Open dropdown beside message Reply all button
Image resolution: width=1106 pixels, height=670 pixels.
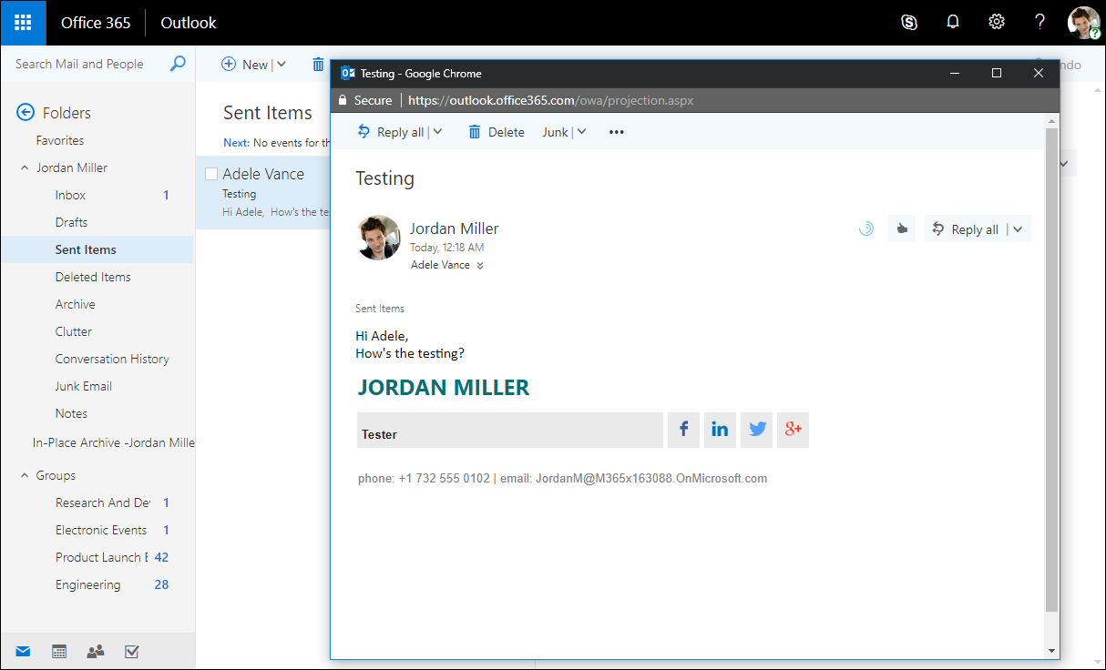1019,229
